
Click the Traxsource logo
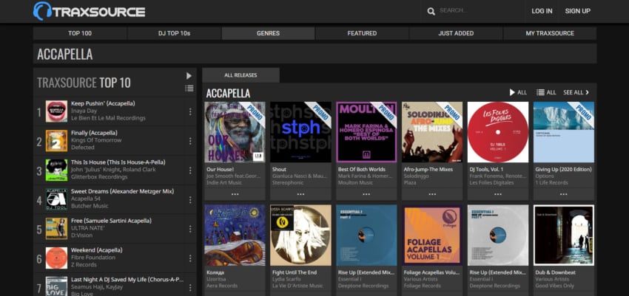pyautogui.click(x=89, y=11)
